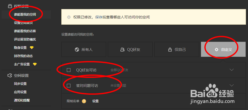Open 谁能看我的空间 in sidebar

[25, 15]
